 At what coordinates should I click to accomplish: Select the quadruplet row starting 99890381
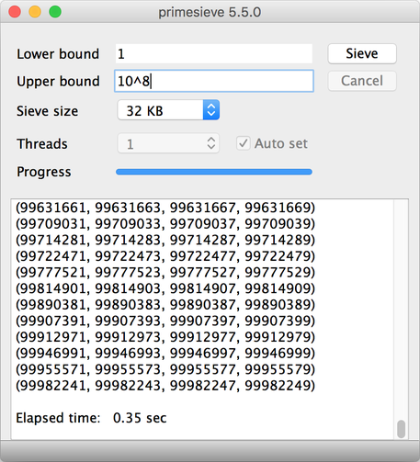click(x=165, y=305)
